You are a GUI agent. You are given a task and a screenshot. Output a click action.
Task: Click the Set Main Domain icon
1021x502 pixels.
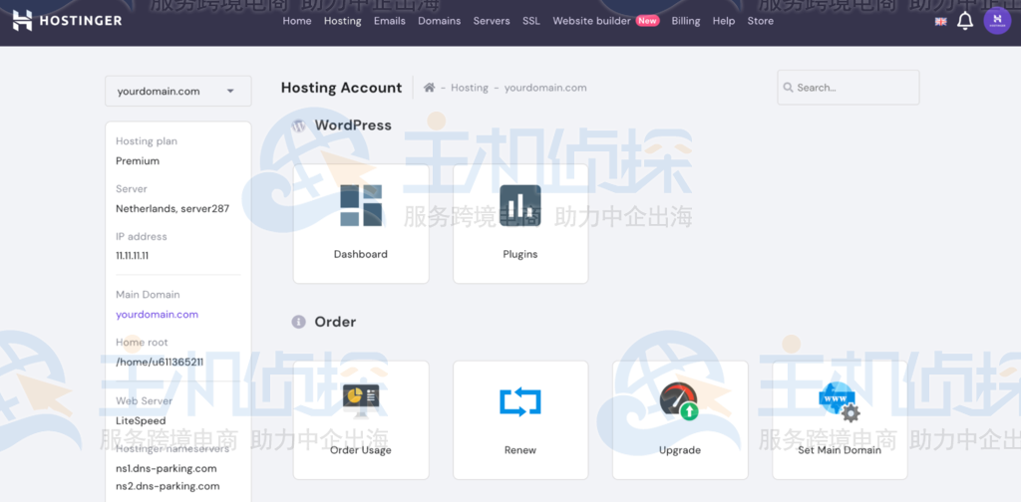coord(839,401)
